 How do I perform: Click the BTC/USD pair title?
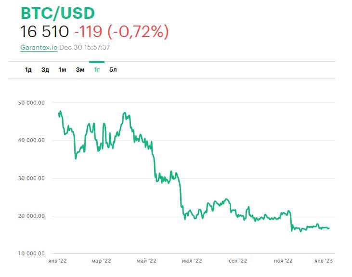58,13
